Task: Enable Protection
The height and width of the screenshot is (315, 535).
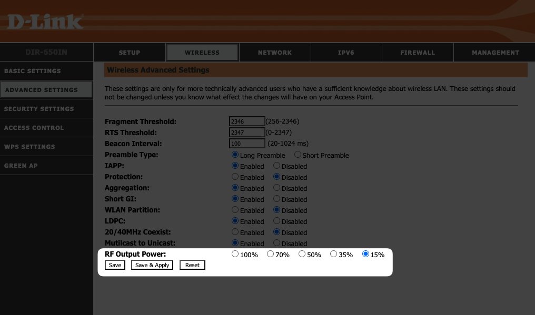Action: (235, 177)
